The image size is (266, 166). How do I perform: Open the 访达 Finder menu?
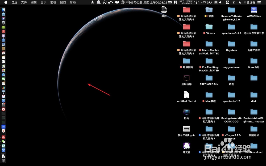(x=14, y=2)
